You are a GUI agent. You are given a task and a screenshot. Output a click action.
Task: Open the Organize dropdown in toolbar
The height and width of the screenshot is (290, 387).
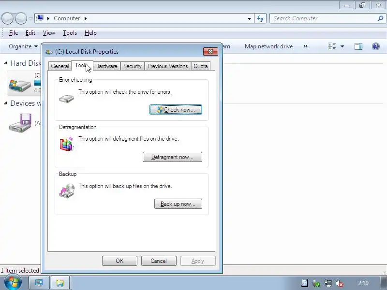click(x=23, y=46)
